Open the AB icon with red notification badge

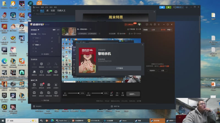(42, 85)
